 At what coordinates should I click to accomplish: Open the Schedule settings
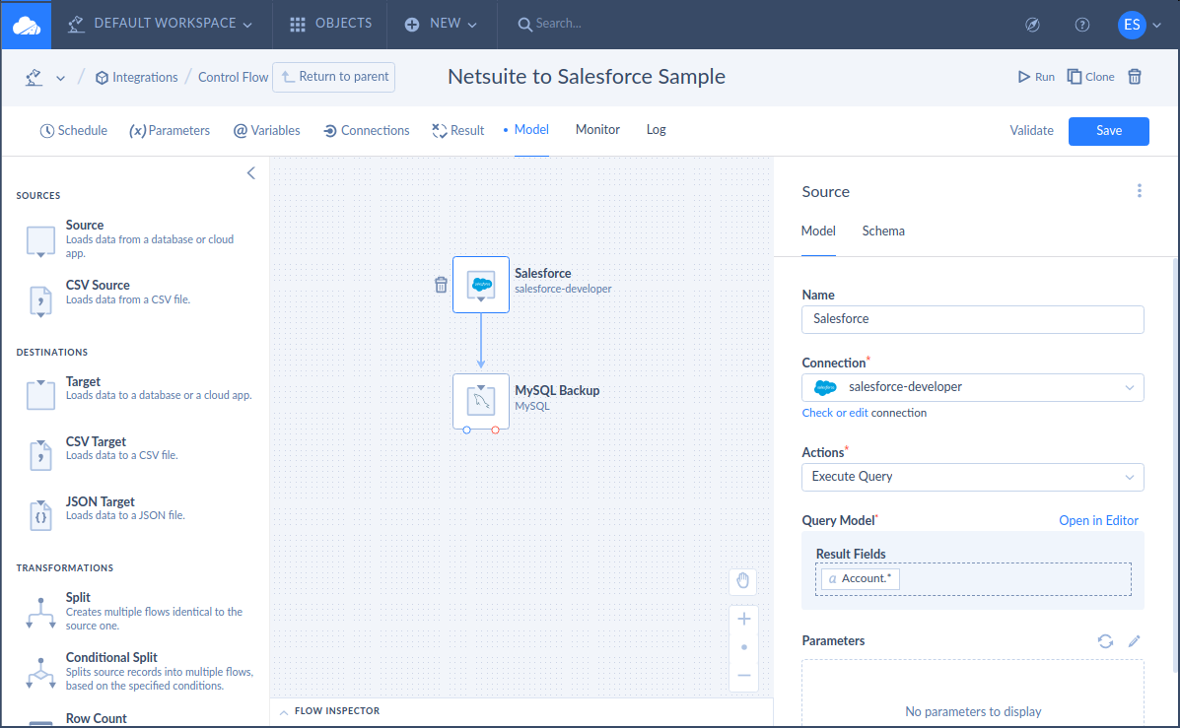pos(73,131)
